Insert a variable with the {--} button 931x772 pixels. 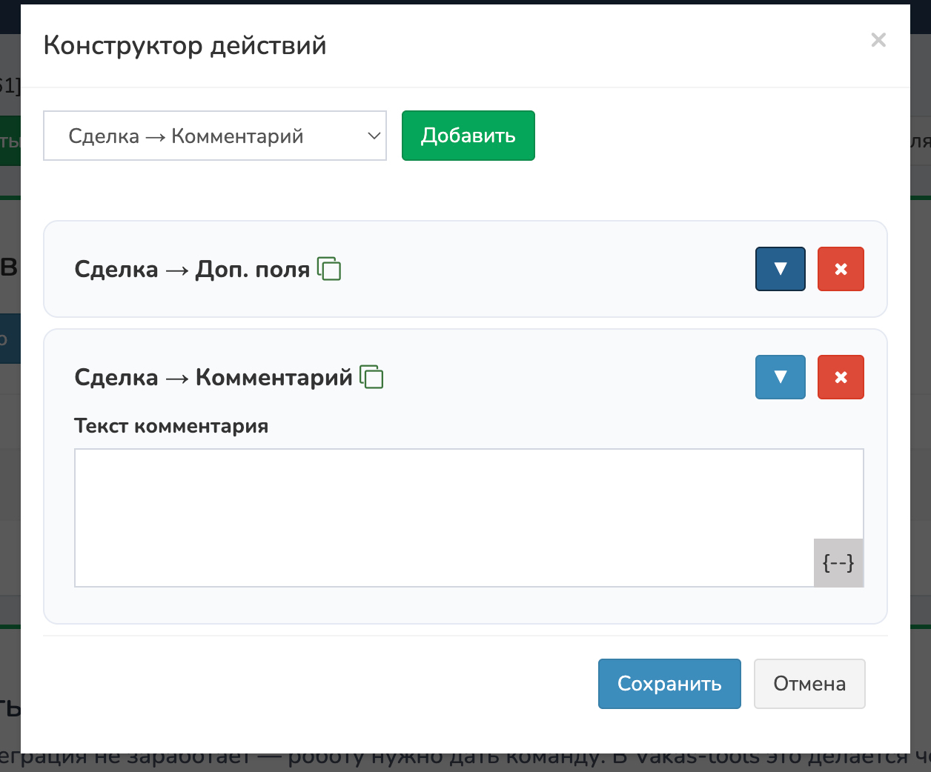tap(838, 563)
